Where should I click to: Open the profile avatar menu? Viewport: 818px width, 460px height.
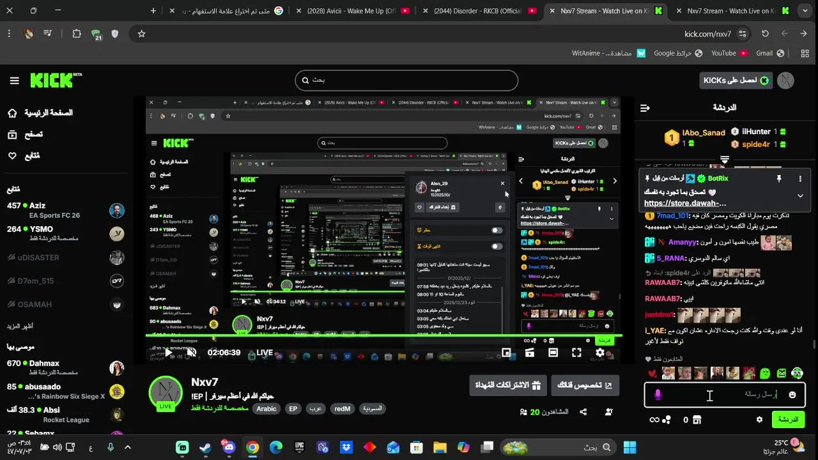(x=785, y=80)
